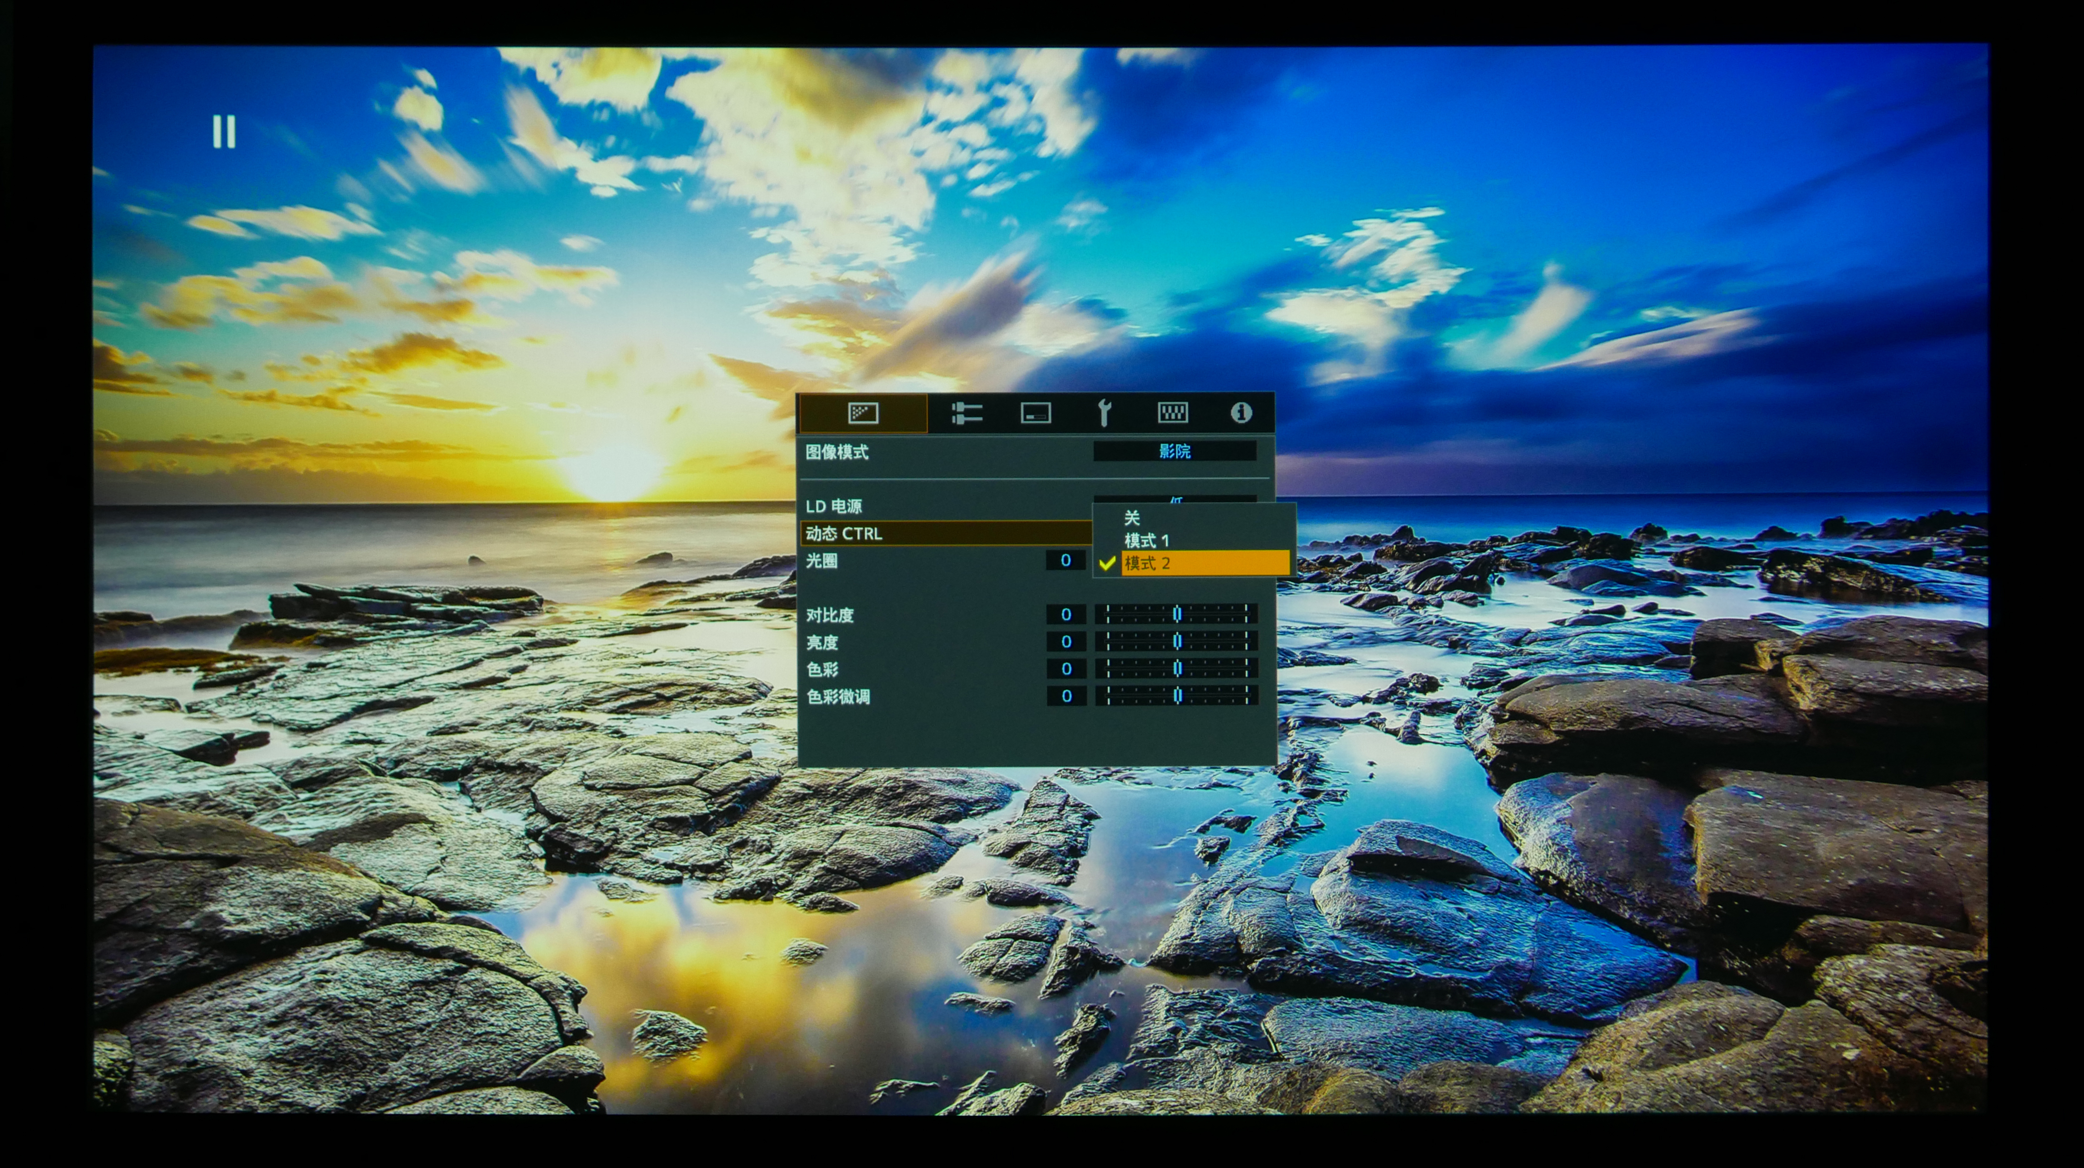The height and width of the screenshot is (1168, 2084).
Task: Open the test pattern tab icon
Action: [1172, 413]
